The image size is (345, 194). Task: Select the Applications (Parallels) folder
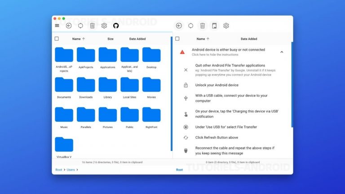[x=129, y=60]
